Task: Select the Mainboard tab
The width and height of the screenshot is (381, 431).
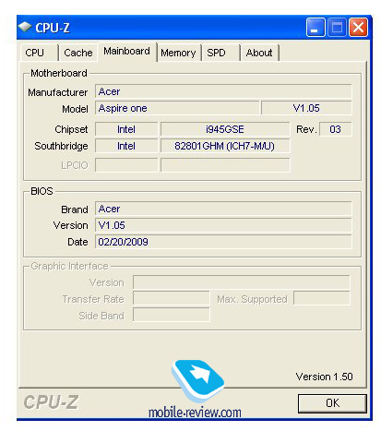Action: click(x=126, y=51)
